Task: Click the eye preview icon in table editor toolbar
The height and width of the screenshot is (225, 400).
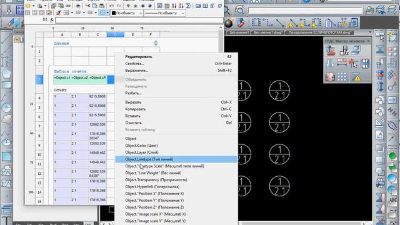Action: coord(78,6)
